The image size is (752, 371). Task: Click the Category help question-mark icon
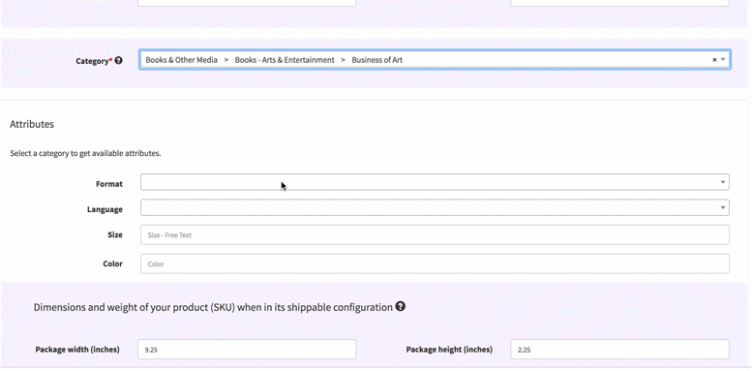point(118,60)
